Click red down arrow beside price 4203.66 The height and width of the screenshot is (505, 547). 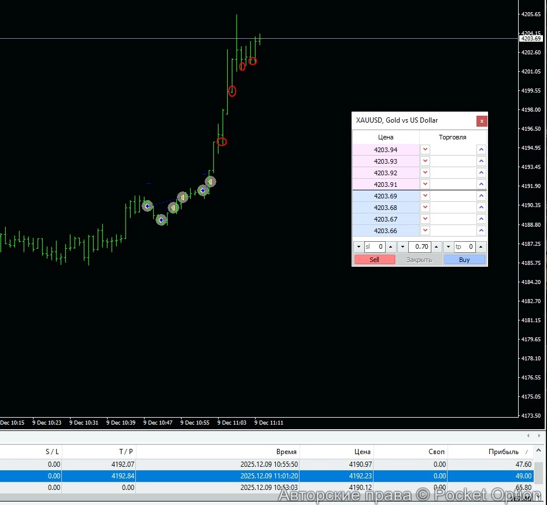pyautogui.click(x=426, y=231)
